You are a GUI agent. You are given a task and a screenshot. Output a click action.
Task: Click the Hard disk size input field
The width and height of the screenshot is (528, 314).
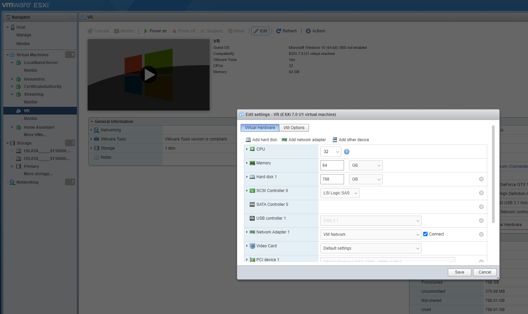tap(332, 179)
